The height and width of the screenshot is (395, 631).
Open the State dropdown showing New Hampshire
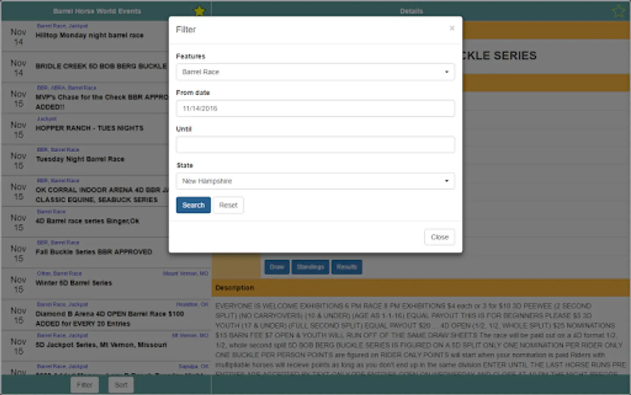pos(315,181)
